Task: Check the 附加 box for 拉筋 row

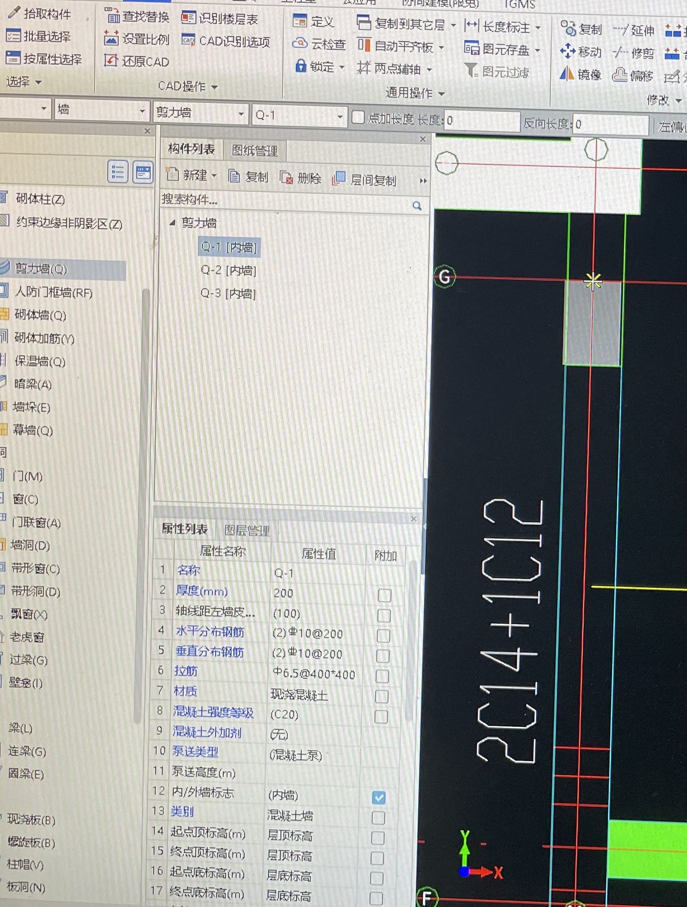Action: point(382,676)
